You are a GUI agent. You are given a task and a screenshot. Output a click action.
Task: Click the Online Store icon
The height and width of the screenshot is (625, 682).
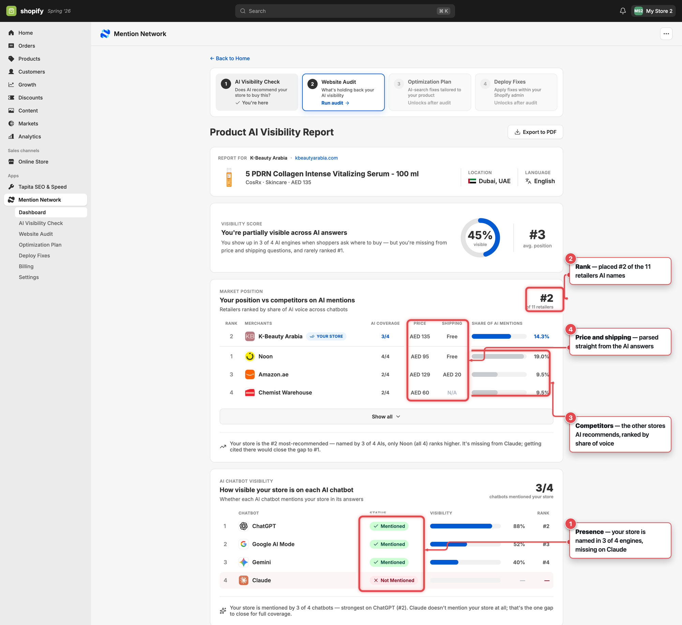[11, 162]
